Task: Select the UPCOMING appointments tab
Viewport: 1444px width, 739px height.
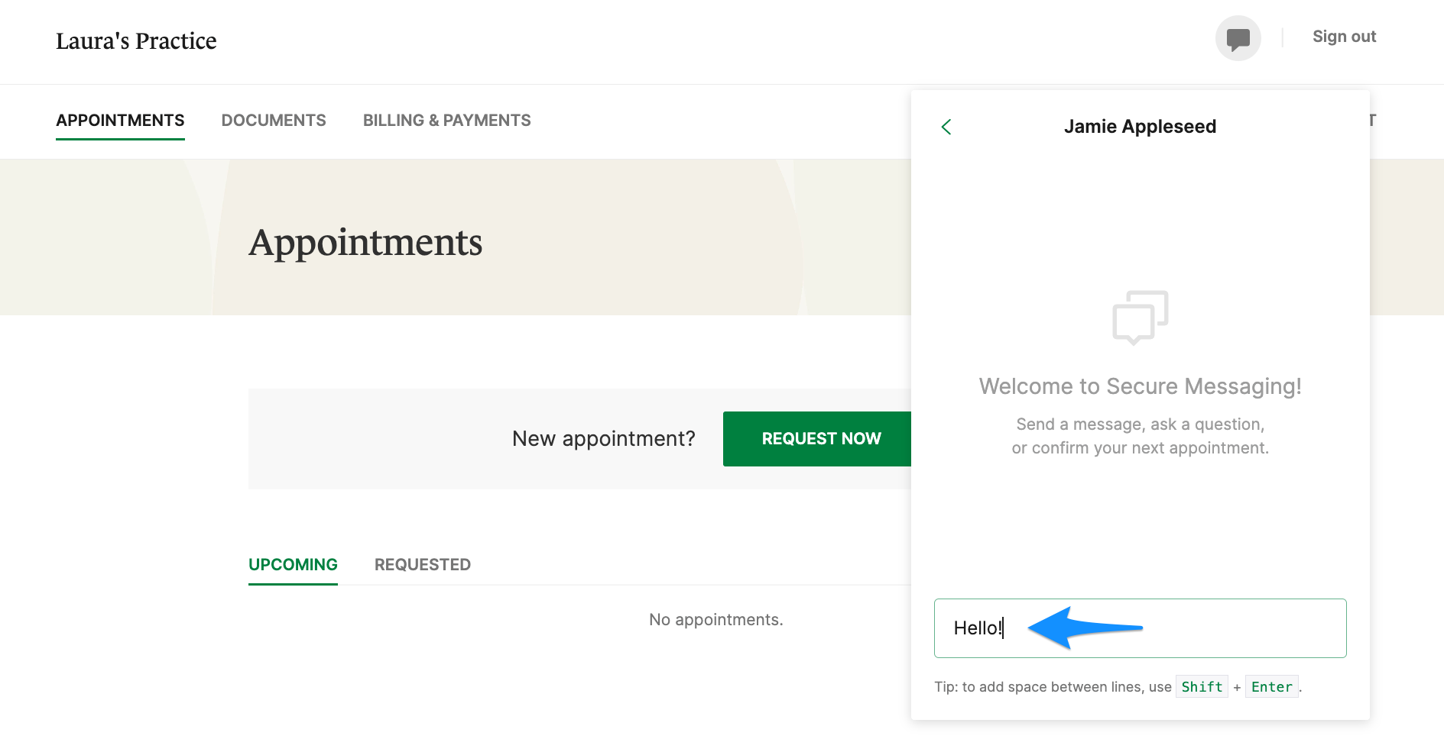Action: 293,564
